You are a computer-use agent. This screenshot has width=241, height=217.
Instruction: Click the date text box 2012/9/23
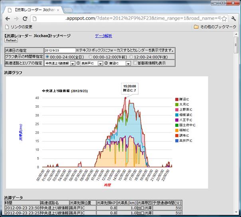click(x=59, y=50)
